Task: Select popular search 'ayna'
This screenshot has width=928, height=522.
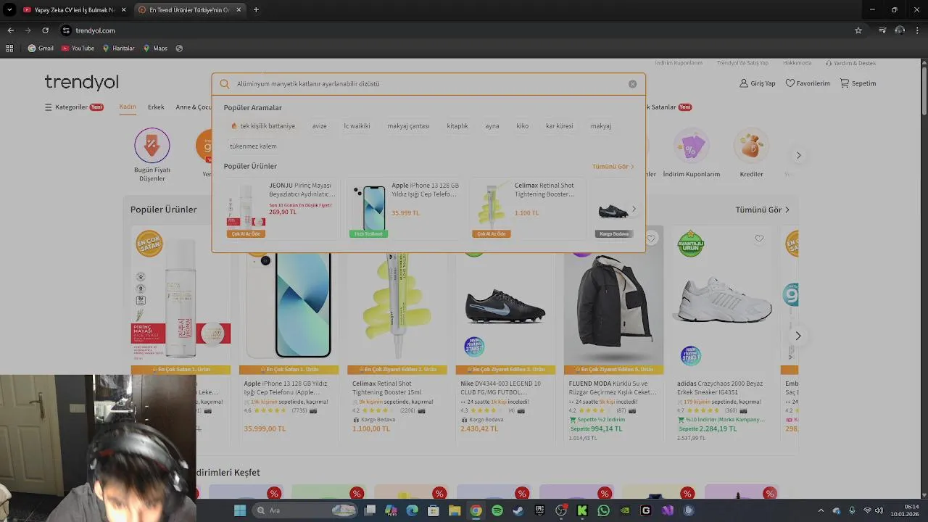Action: 492,126
